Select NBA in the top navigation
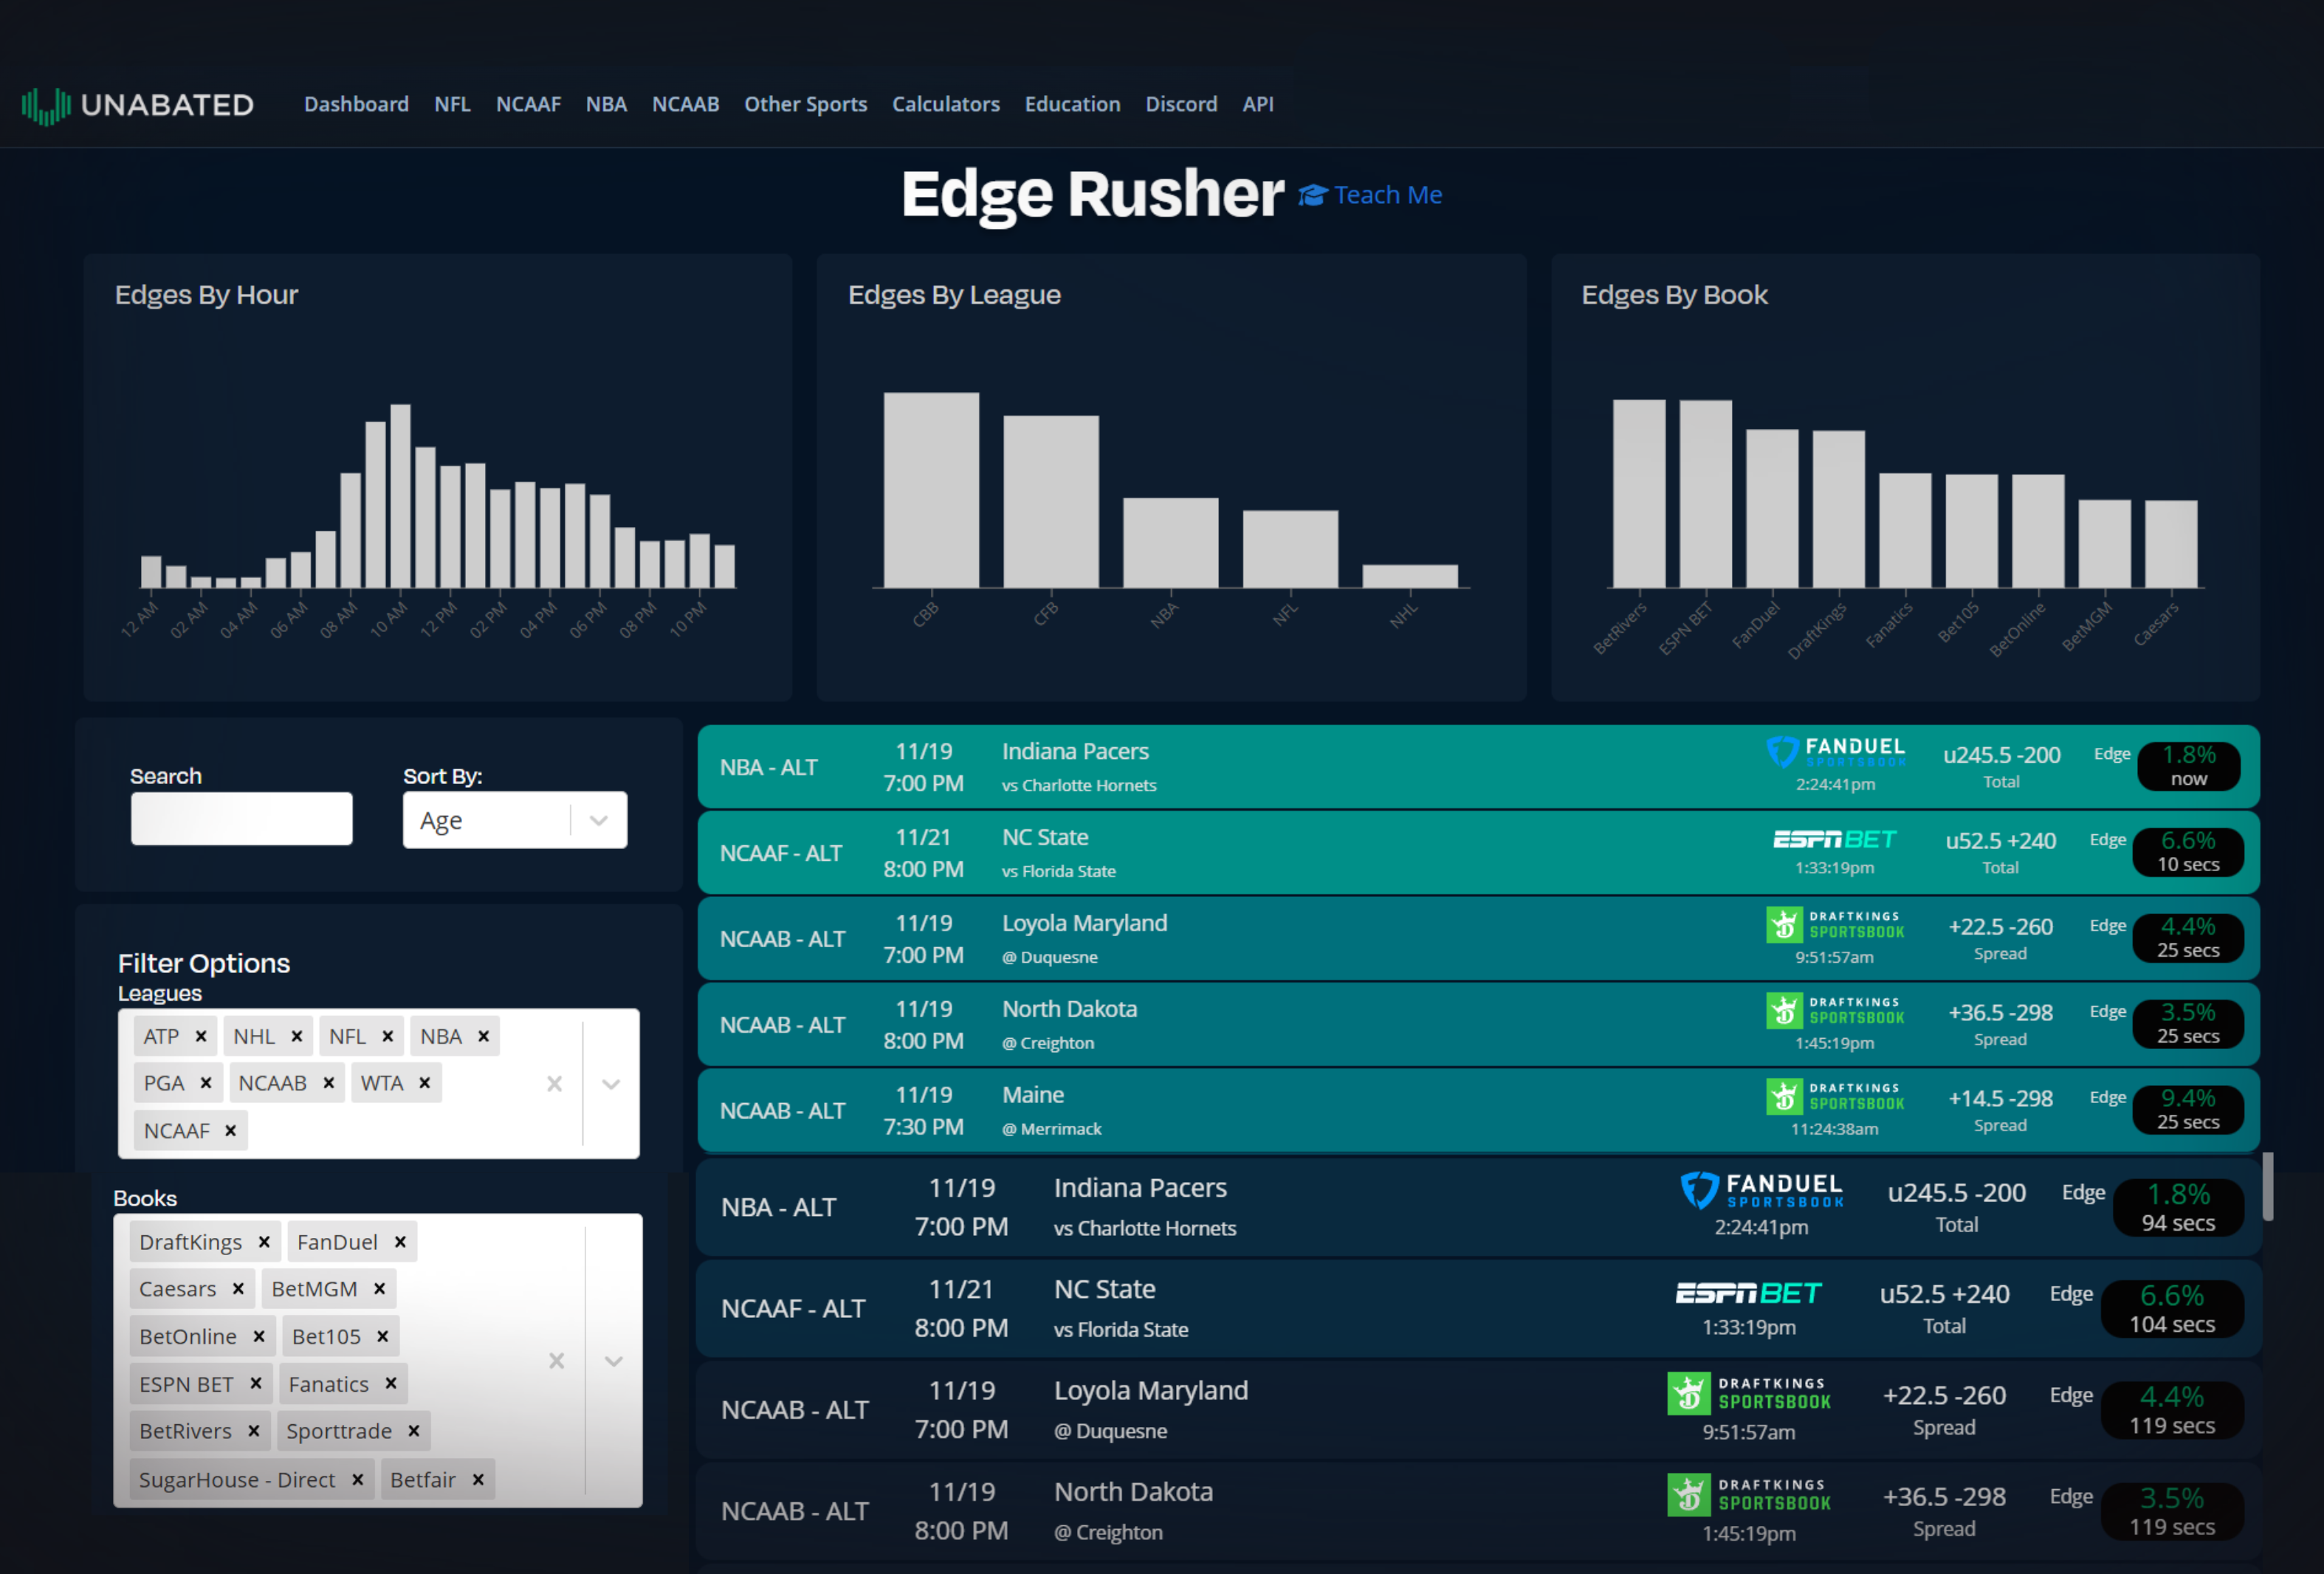 click(x=606, y=104)
